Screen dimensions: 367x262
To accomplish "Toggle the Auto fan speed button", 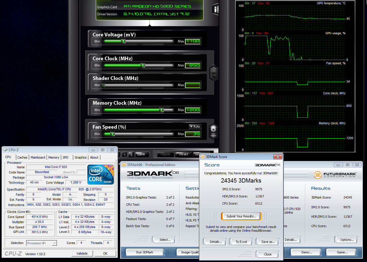I will coord(195,127).
